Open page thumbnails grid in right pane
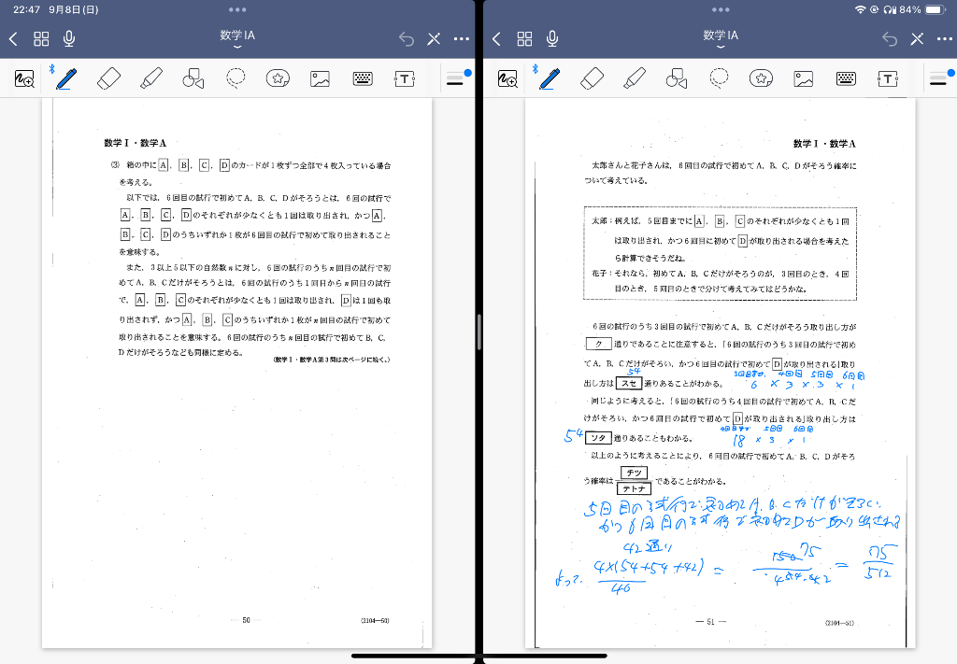This screenshot has height=664, width=957. click(x=524, y=38)
